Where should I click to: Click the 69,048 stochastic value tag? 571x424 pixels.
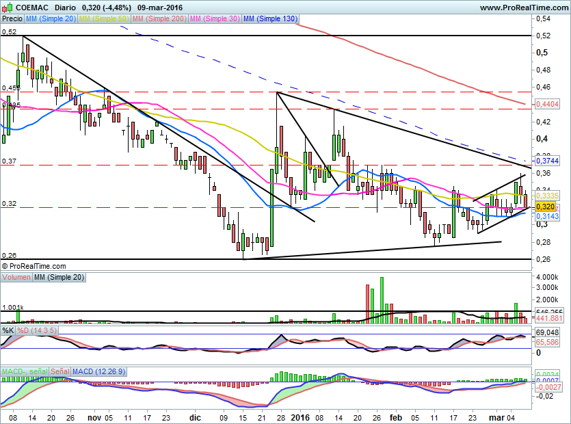[546, 332]
